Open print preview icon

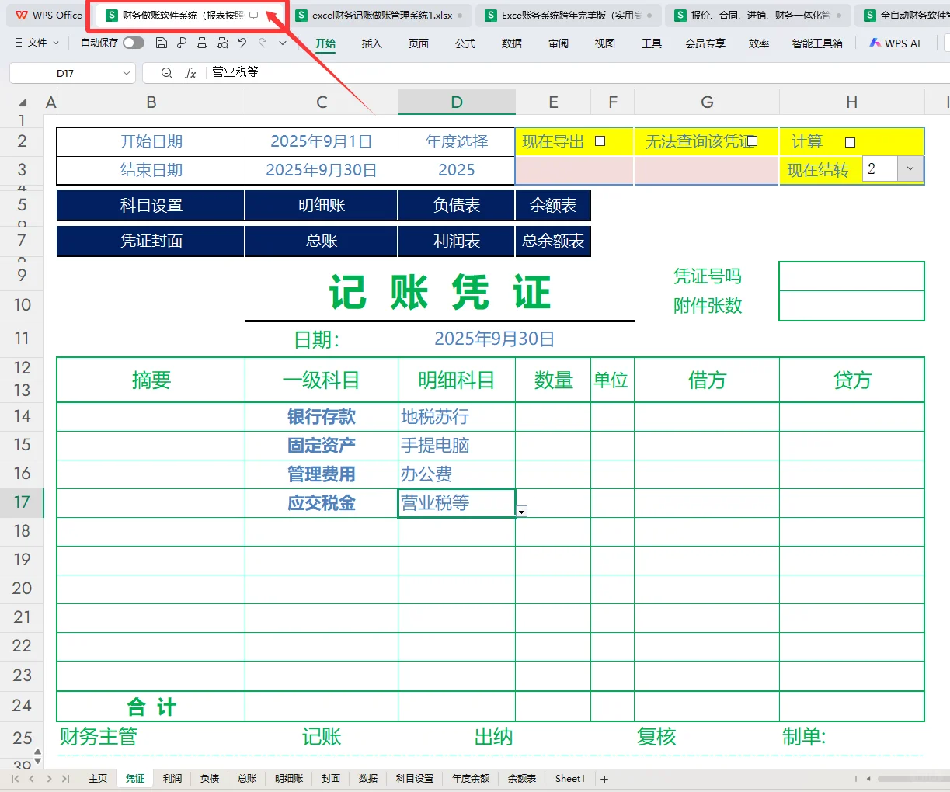click(x=224, y=43)
